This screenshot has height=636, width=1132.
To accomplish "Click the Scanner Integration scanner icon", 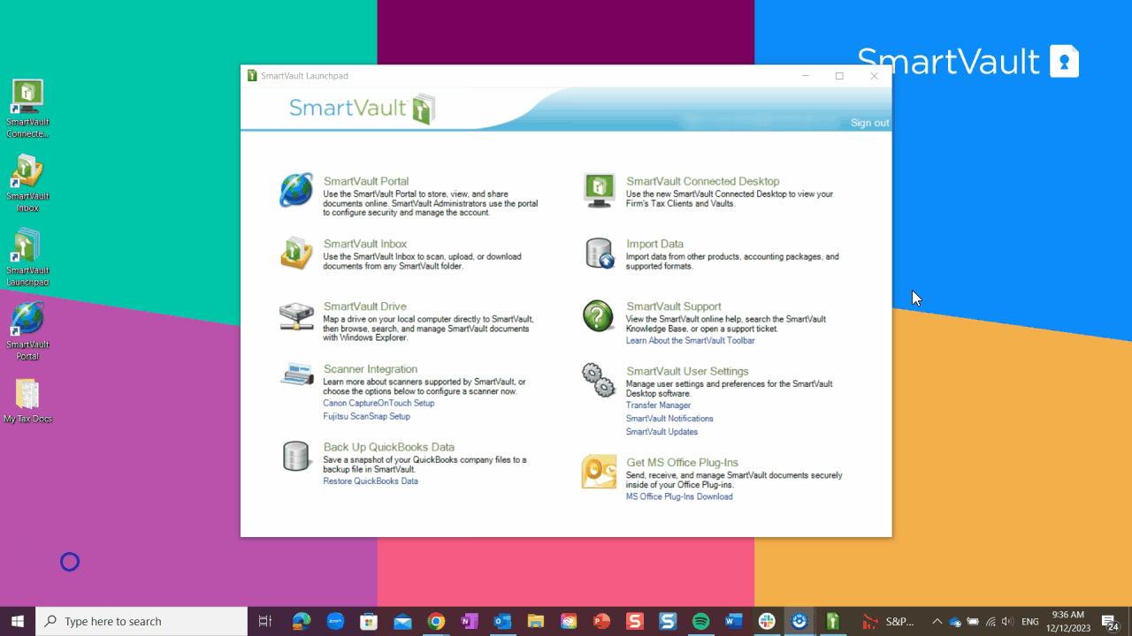I will 296,375.
